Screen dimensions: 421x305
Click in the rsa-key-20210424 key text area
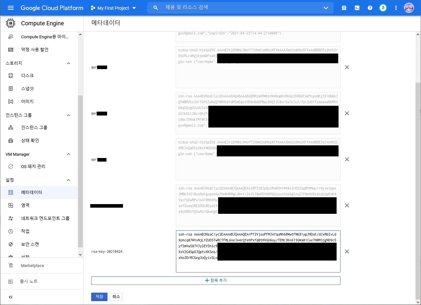point(258,251)
